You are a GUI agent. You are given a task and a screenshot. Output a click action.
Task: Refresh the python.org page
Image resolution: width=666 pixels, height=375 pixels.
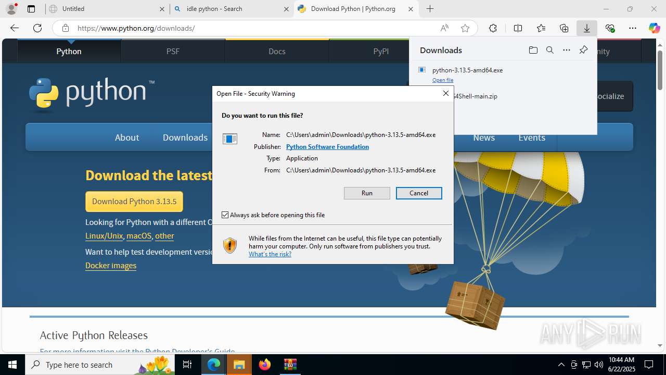coord(37,28)
